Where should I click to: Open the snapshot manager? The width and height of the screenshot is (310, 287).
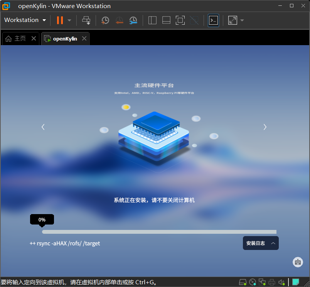click(x=133, y=20)
